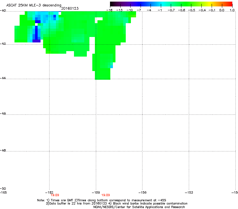
Task: Click the -16 label under the color bar
Action: click(x=109, y=10)
